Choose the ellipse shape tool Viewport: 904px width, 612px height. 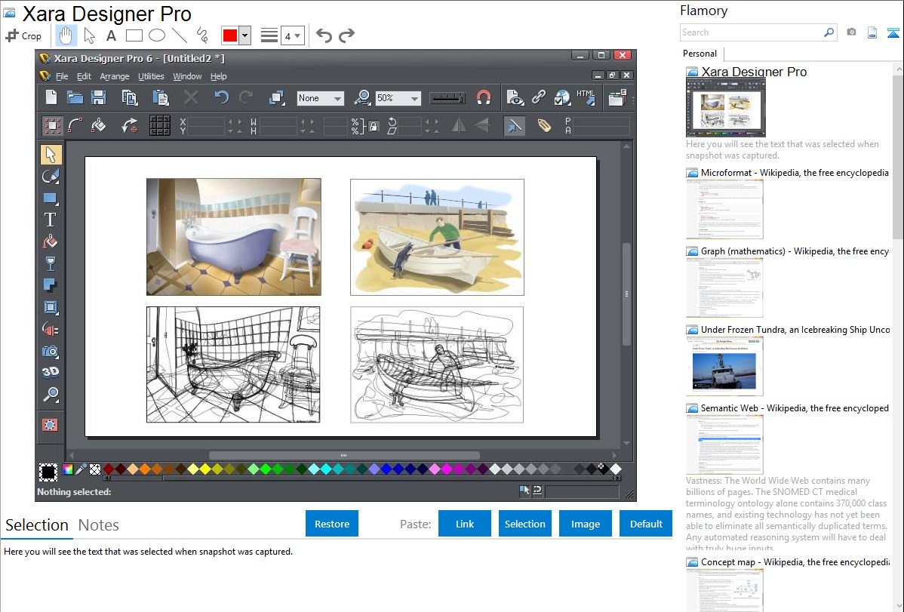point(156,35)
